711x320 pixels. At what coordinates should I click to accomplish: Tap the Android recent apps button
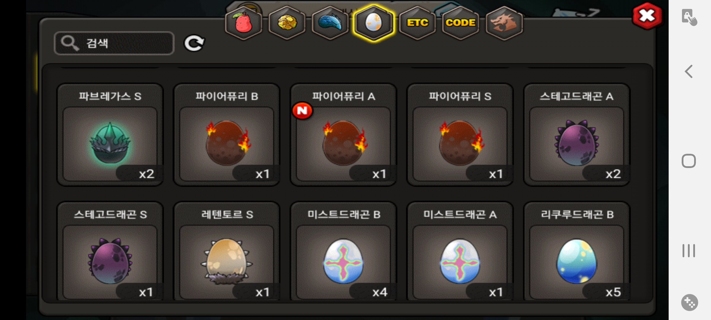tap(689, 251)
